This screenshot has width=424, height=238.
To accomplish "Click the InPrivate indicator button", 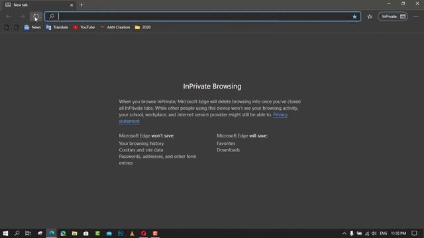I will [393, 17].
